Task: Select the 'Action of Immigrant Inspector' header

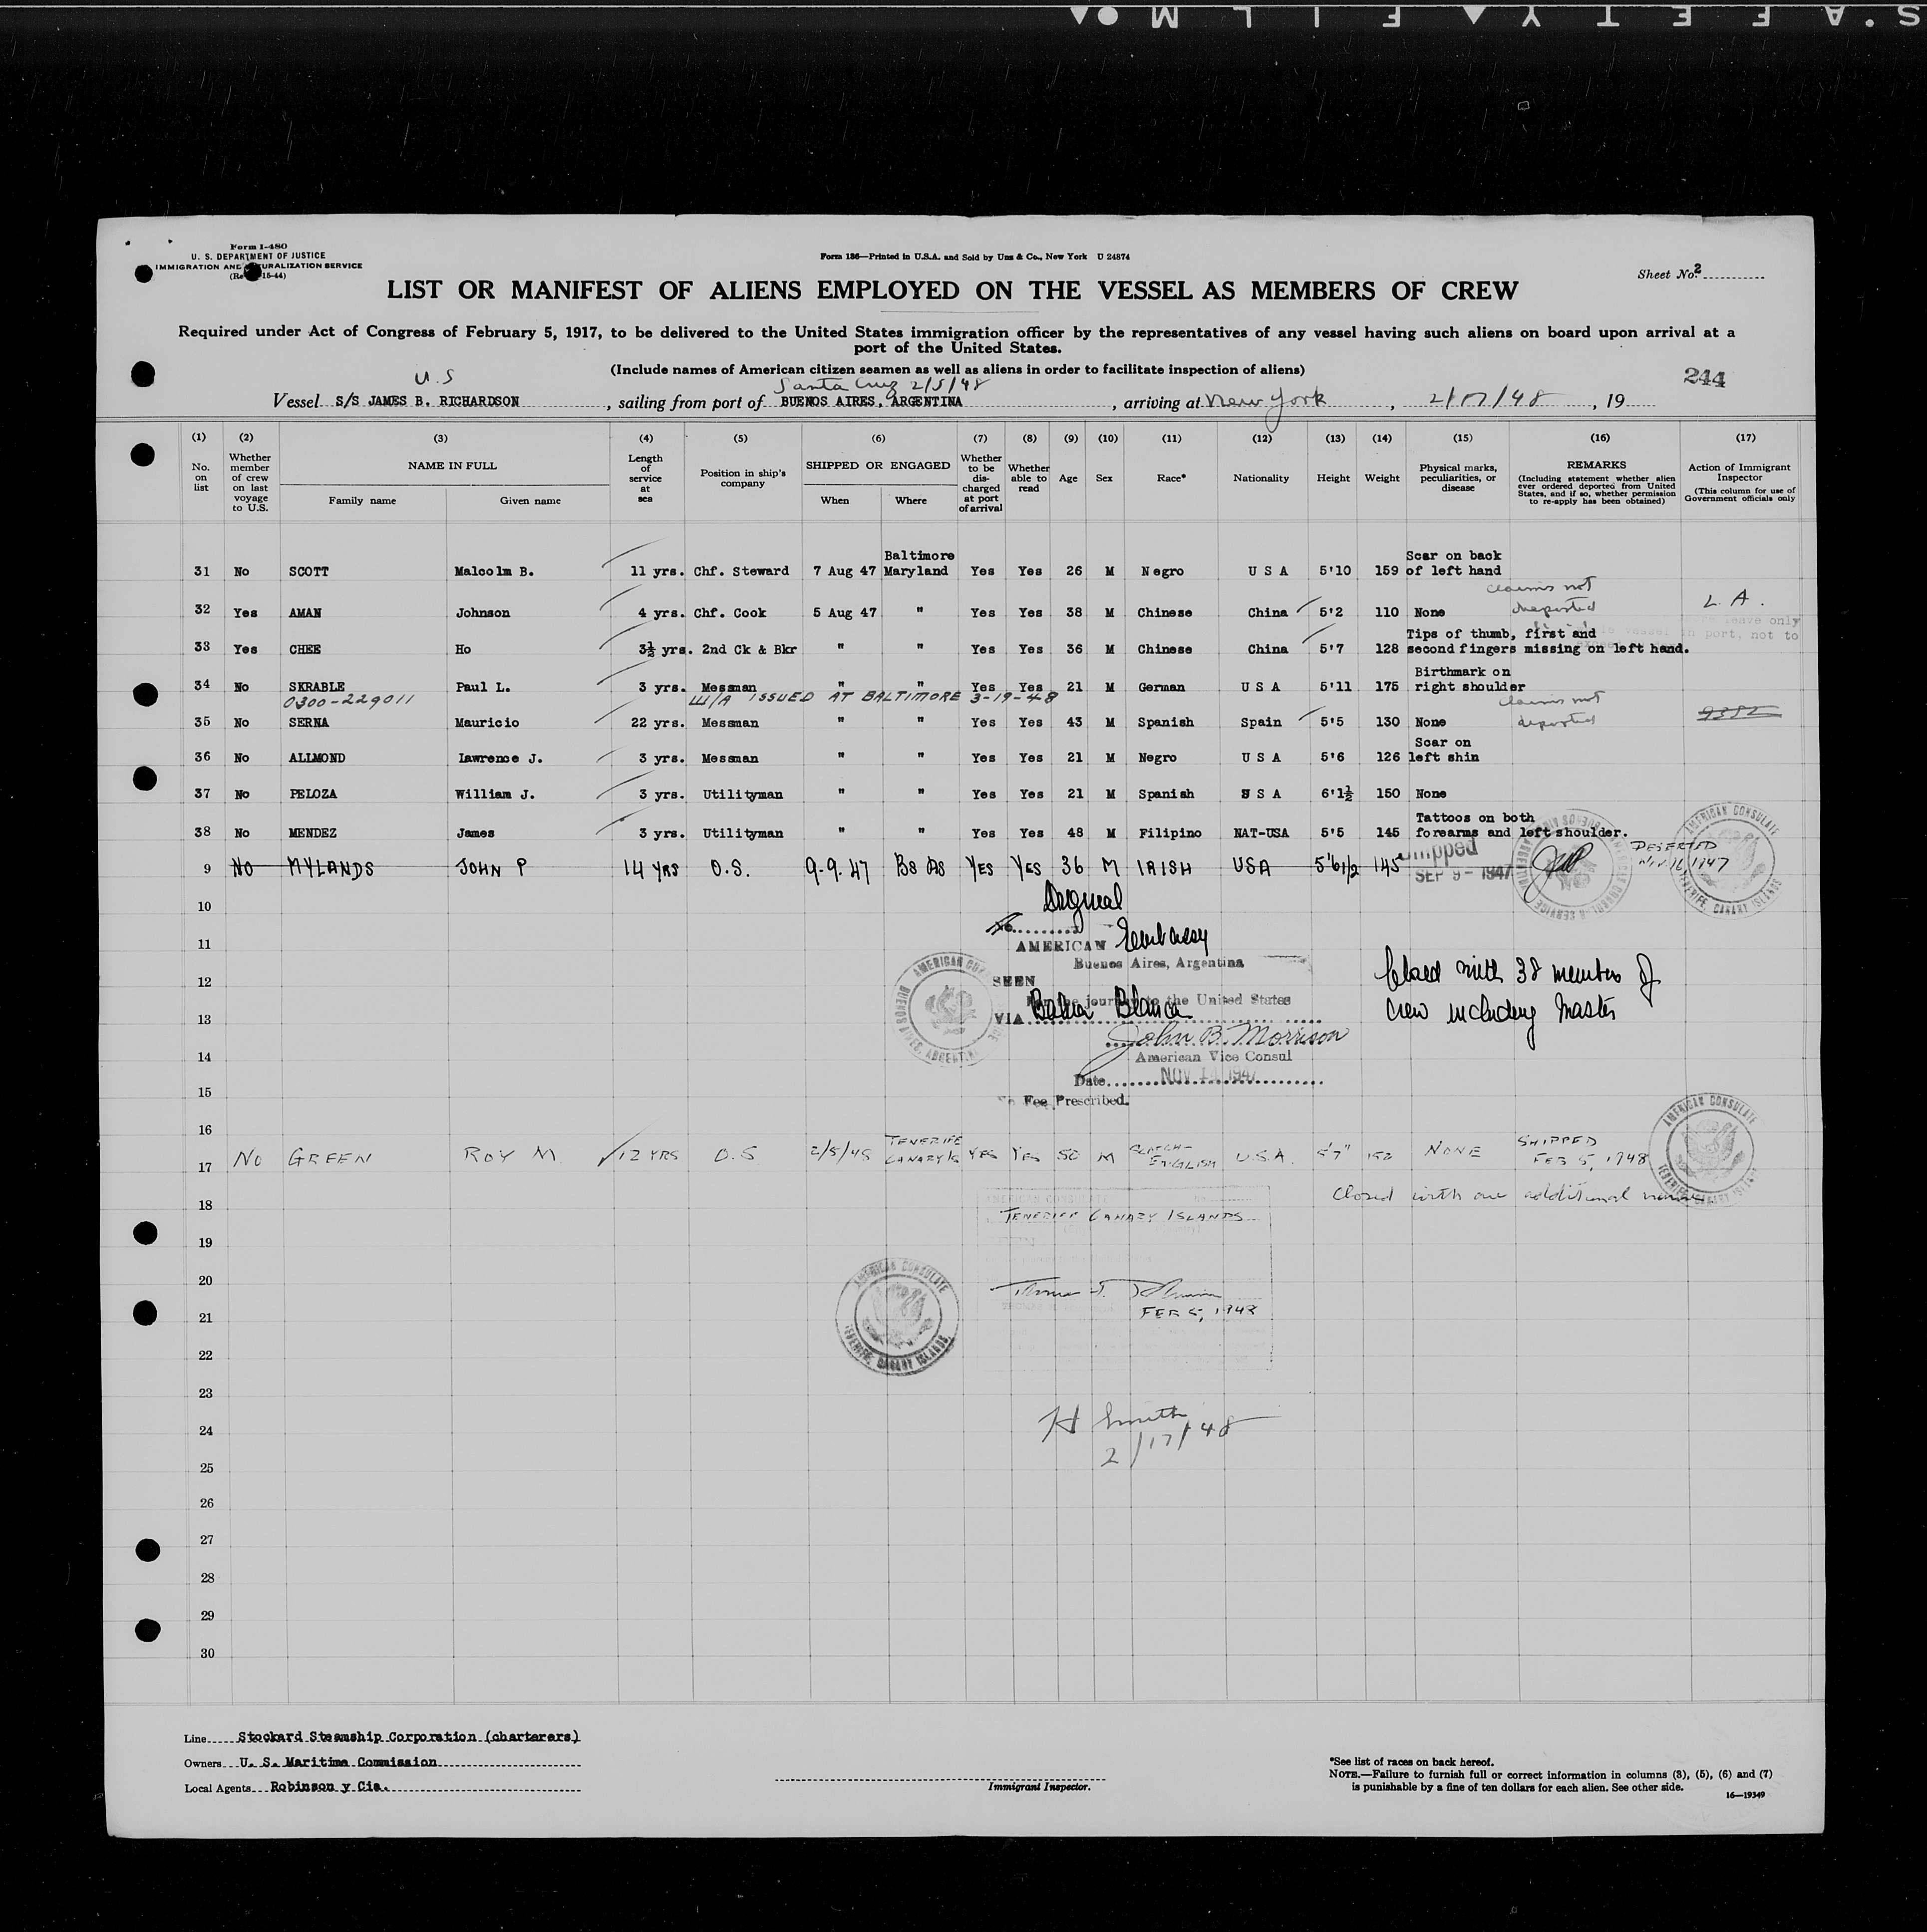Action: [x=1739, y=472]
